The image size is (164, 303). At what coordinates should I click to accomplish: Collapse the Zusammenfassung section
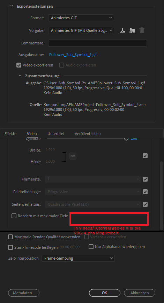click(x=20, y=76)
